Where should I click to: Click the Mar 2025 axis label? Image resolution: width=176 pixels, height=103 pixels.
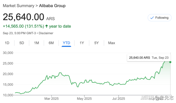pos(51,98)
